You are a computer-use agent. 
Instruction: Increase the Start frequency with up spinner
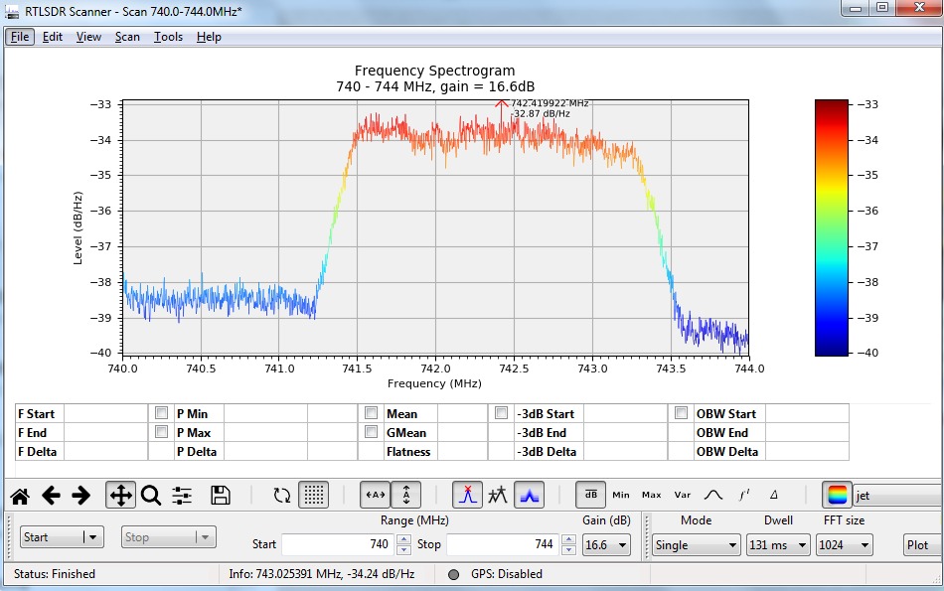click(x=404, y=539)
